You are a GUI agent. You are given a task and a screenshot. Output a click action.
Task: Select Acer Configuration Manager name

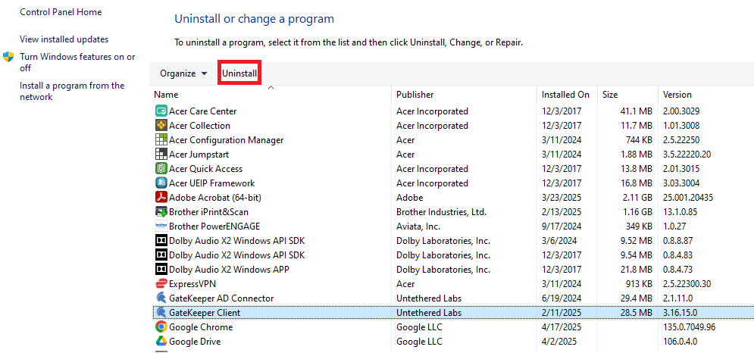[226, 140]
